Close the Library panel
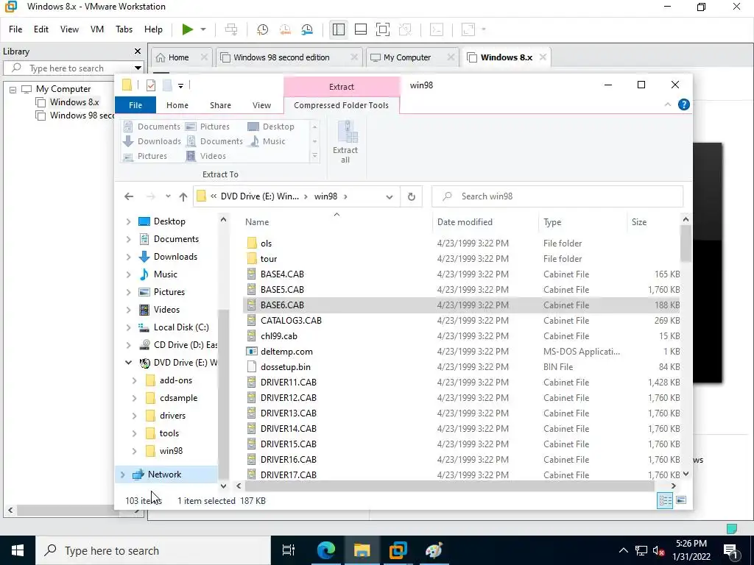Screen dimensions: 754x565 click(138, 51)
